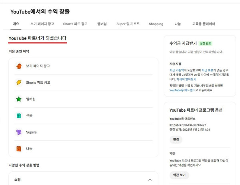The width and height of the screenshot is (240, 185).
Task: Open the Shorts 피드 광고 tab
Action: pyautogui.click(x=75, y=24)
